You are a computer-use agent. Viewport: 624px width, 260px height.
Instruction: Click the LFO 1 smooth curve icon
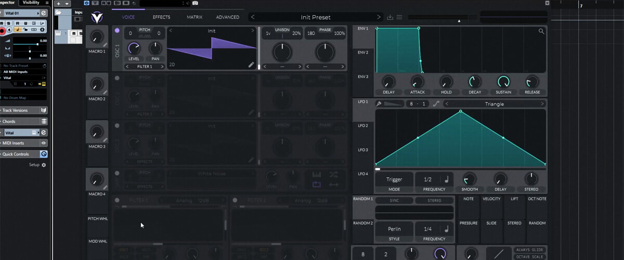click(x=436, y=104)
